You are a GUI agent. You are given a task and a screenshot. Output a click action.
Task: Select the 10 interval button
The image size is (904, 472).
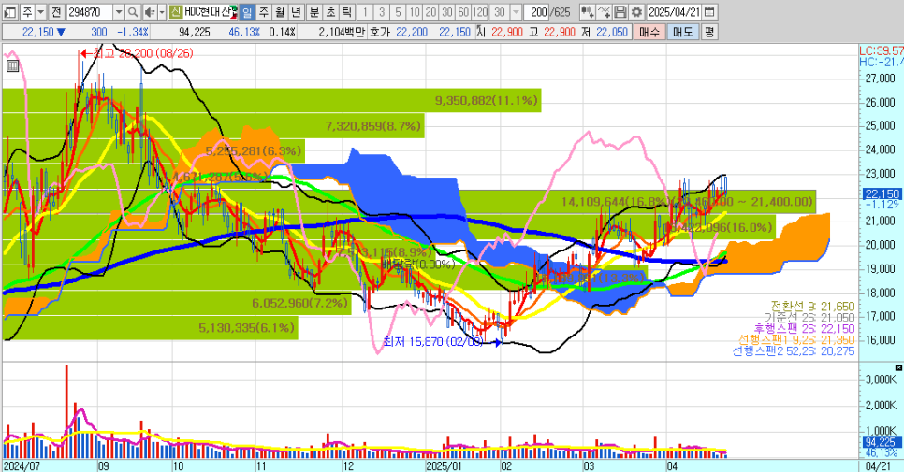click(x=414, y=11)
